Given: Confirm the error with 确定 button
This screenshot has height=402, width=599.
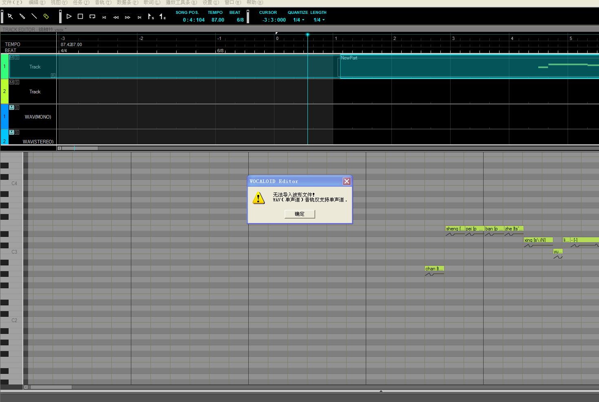Looking at the screenshot, I should click(x=300, y=214).
